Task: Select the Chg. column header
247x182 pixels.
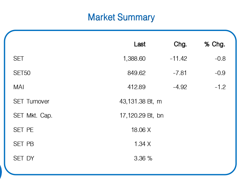Action: tap(180, 44)
